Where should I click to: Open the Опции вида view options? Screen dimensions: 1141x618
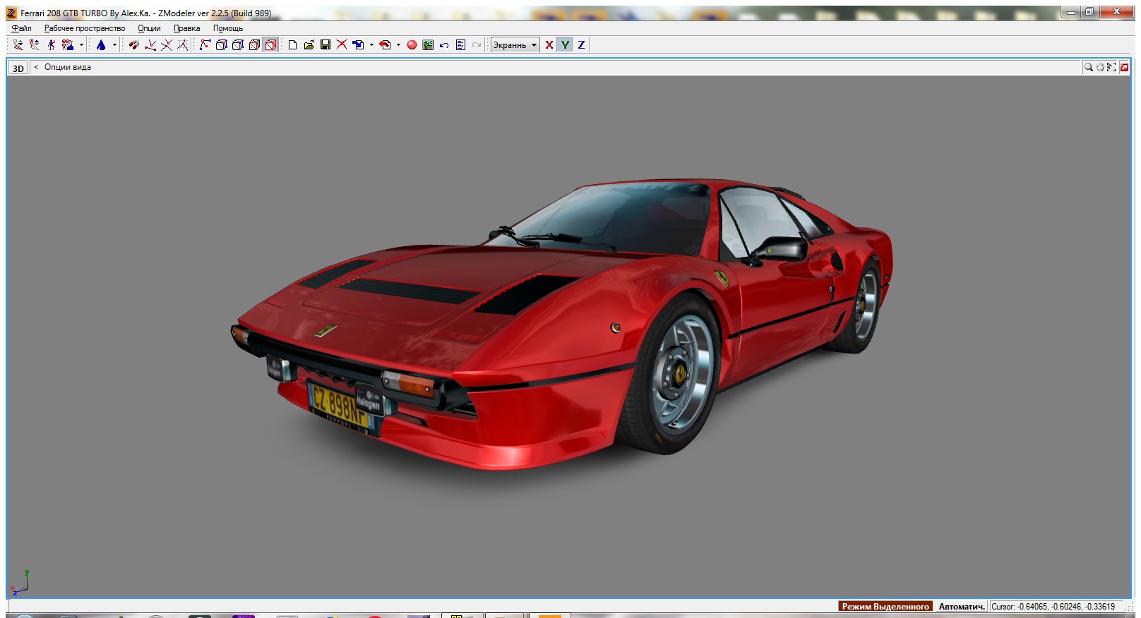pyautogui.click(x=68, y=67)
